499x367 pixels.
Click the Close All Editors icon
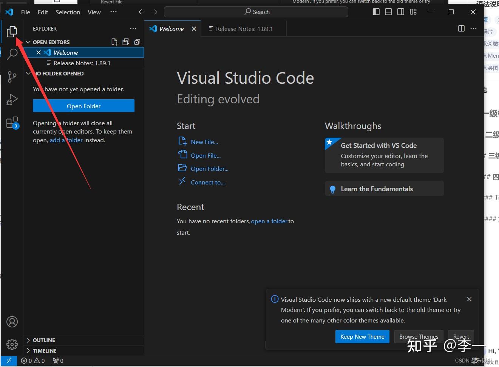pyautogui.click(x=137, y=42)
